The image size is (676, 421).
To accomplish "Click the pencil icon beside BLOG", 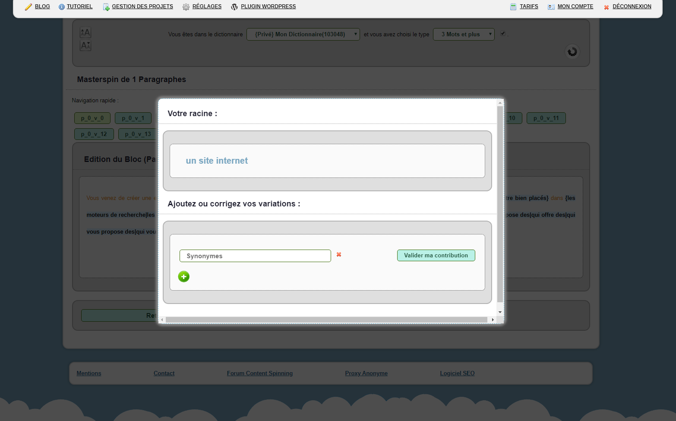I will (28, 7).
